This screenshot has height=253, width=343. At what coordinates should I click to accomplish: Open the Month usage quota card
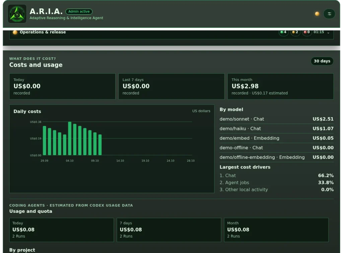tap(276, 230)
